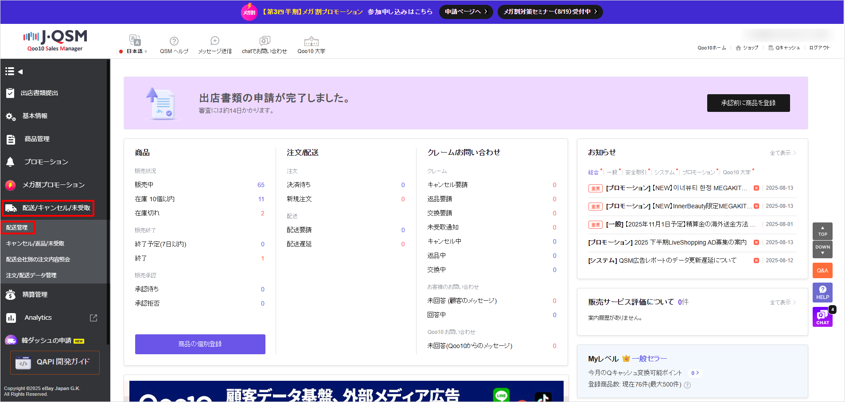Select キャンセル/返品/未受取 submenu item

[x=35, y=244]
